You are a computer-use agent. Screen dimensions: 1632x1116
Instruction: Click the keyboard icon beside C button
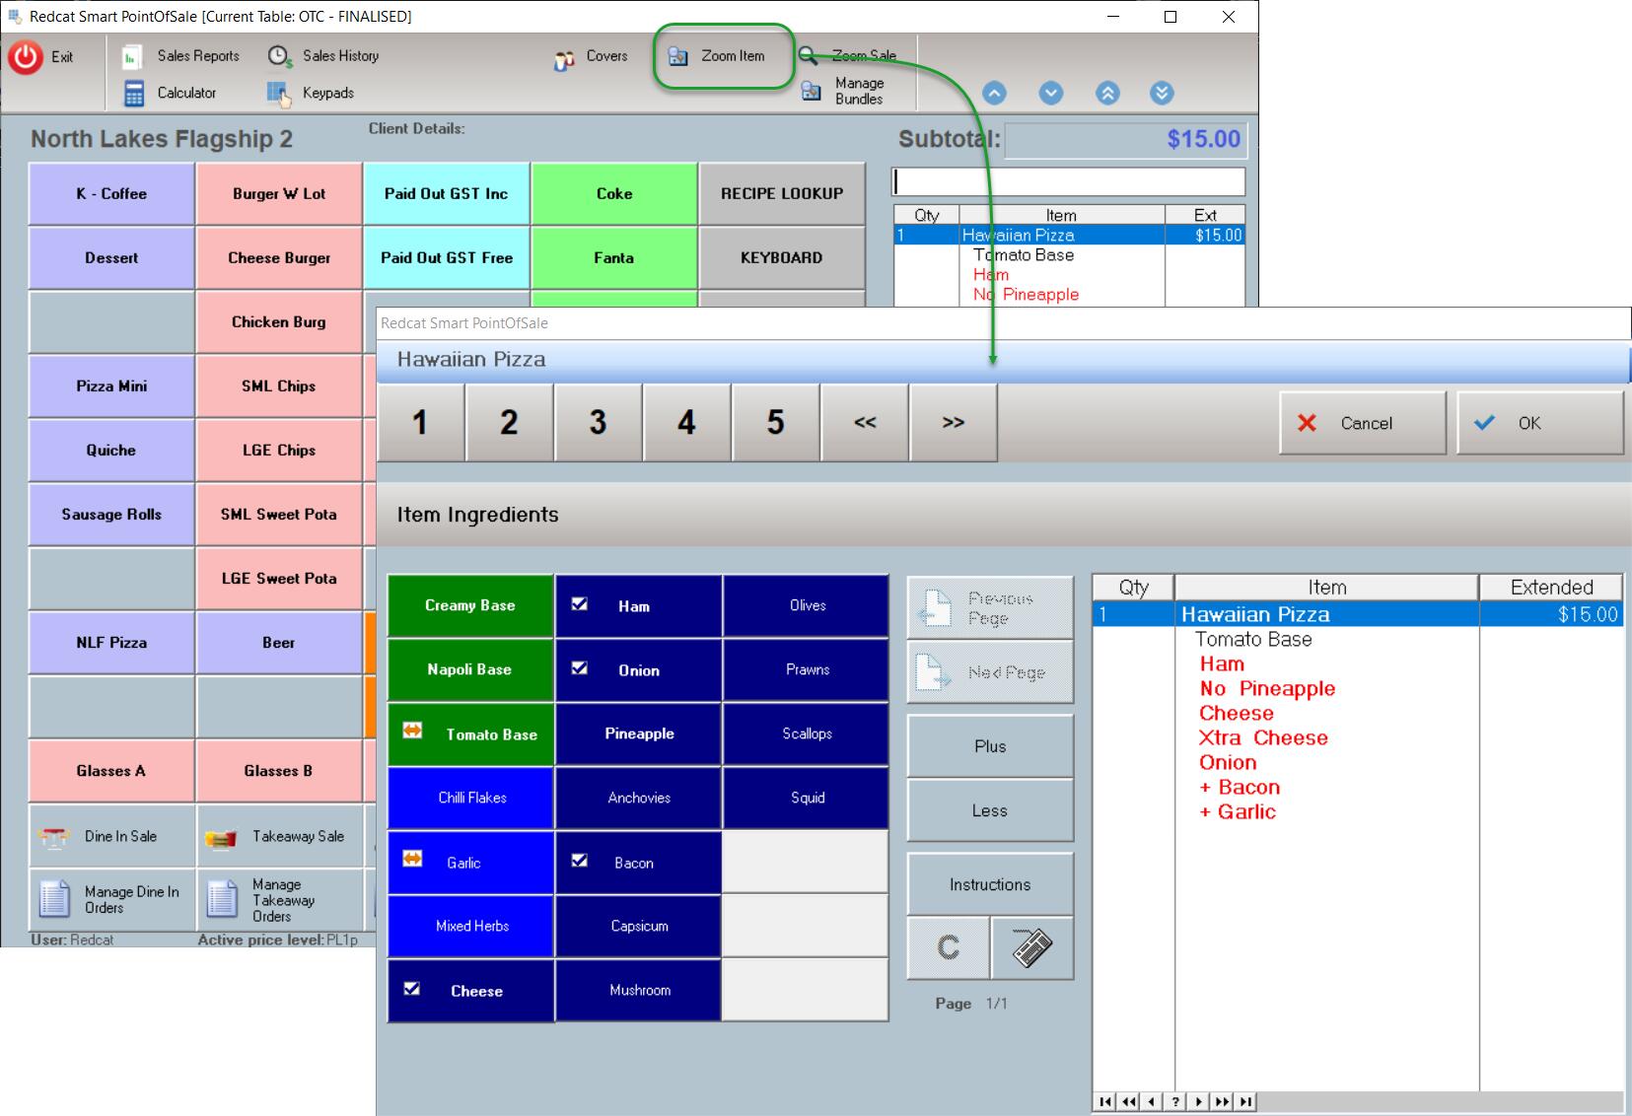point(1031,948)
